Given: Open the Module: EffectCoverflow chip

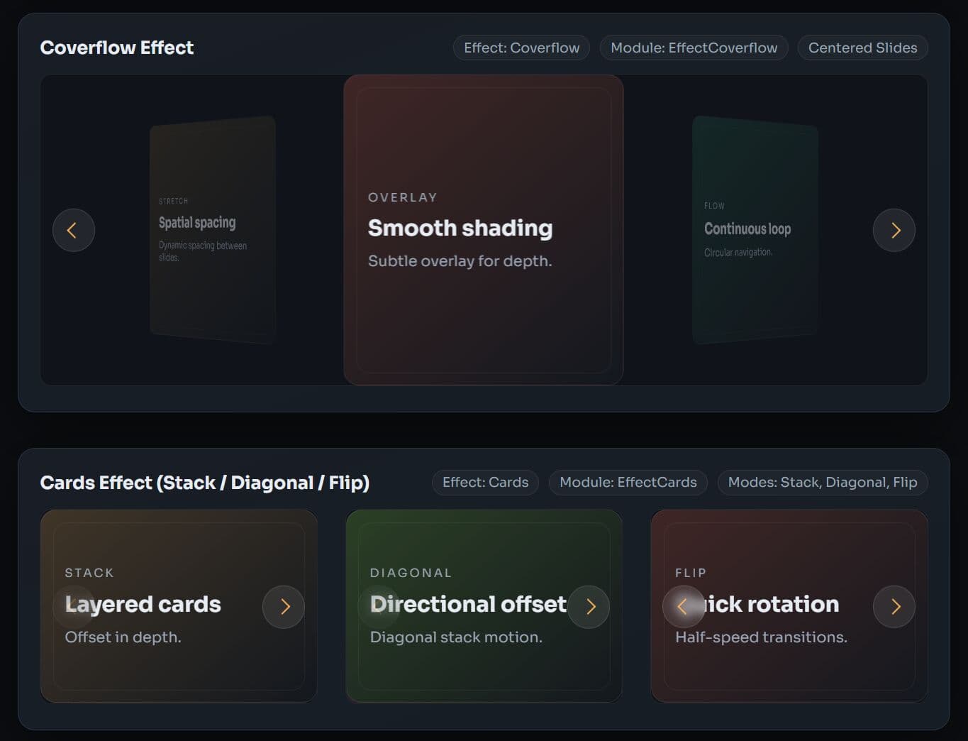Looking at the screenshot, I should (694, 48).
